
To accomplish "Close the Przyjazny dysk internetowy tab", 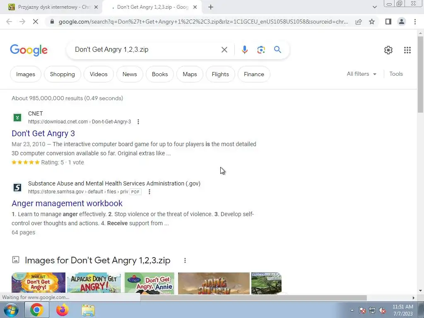I will [96, 7].
